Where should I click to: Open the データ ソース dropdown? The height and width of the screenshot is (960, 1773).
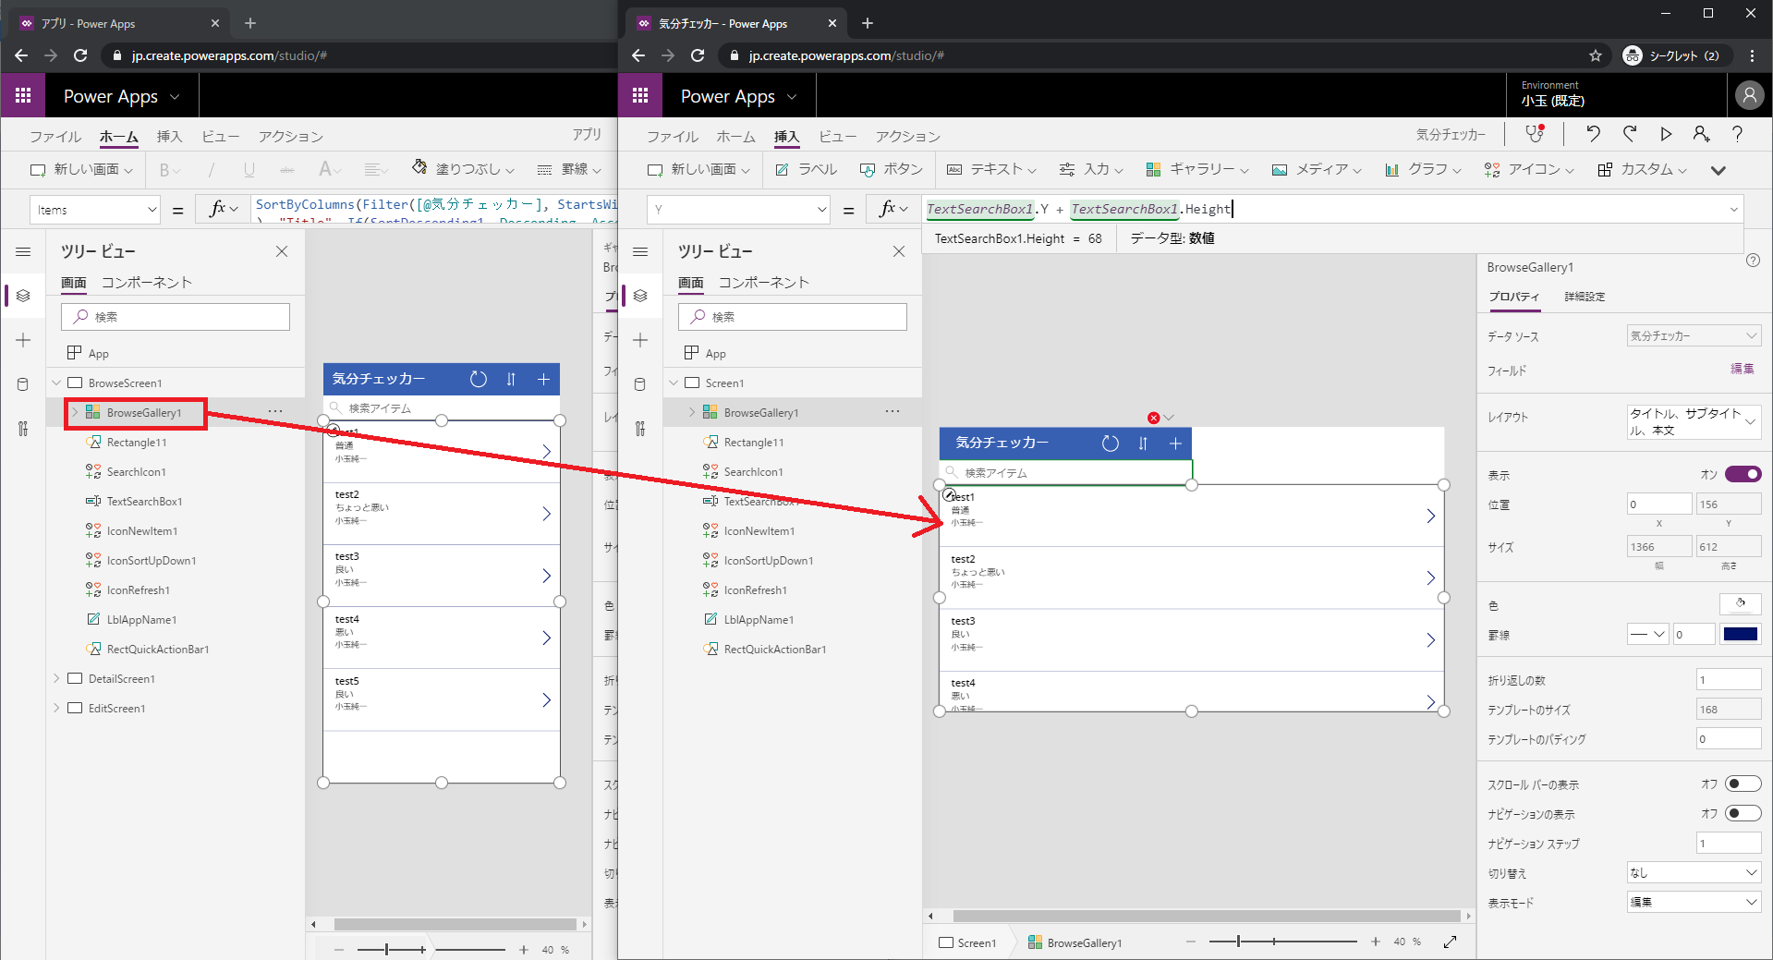[x=1694, y=335]
